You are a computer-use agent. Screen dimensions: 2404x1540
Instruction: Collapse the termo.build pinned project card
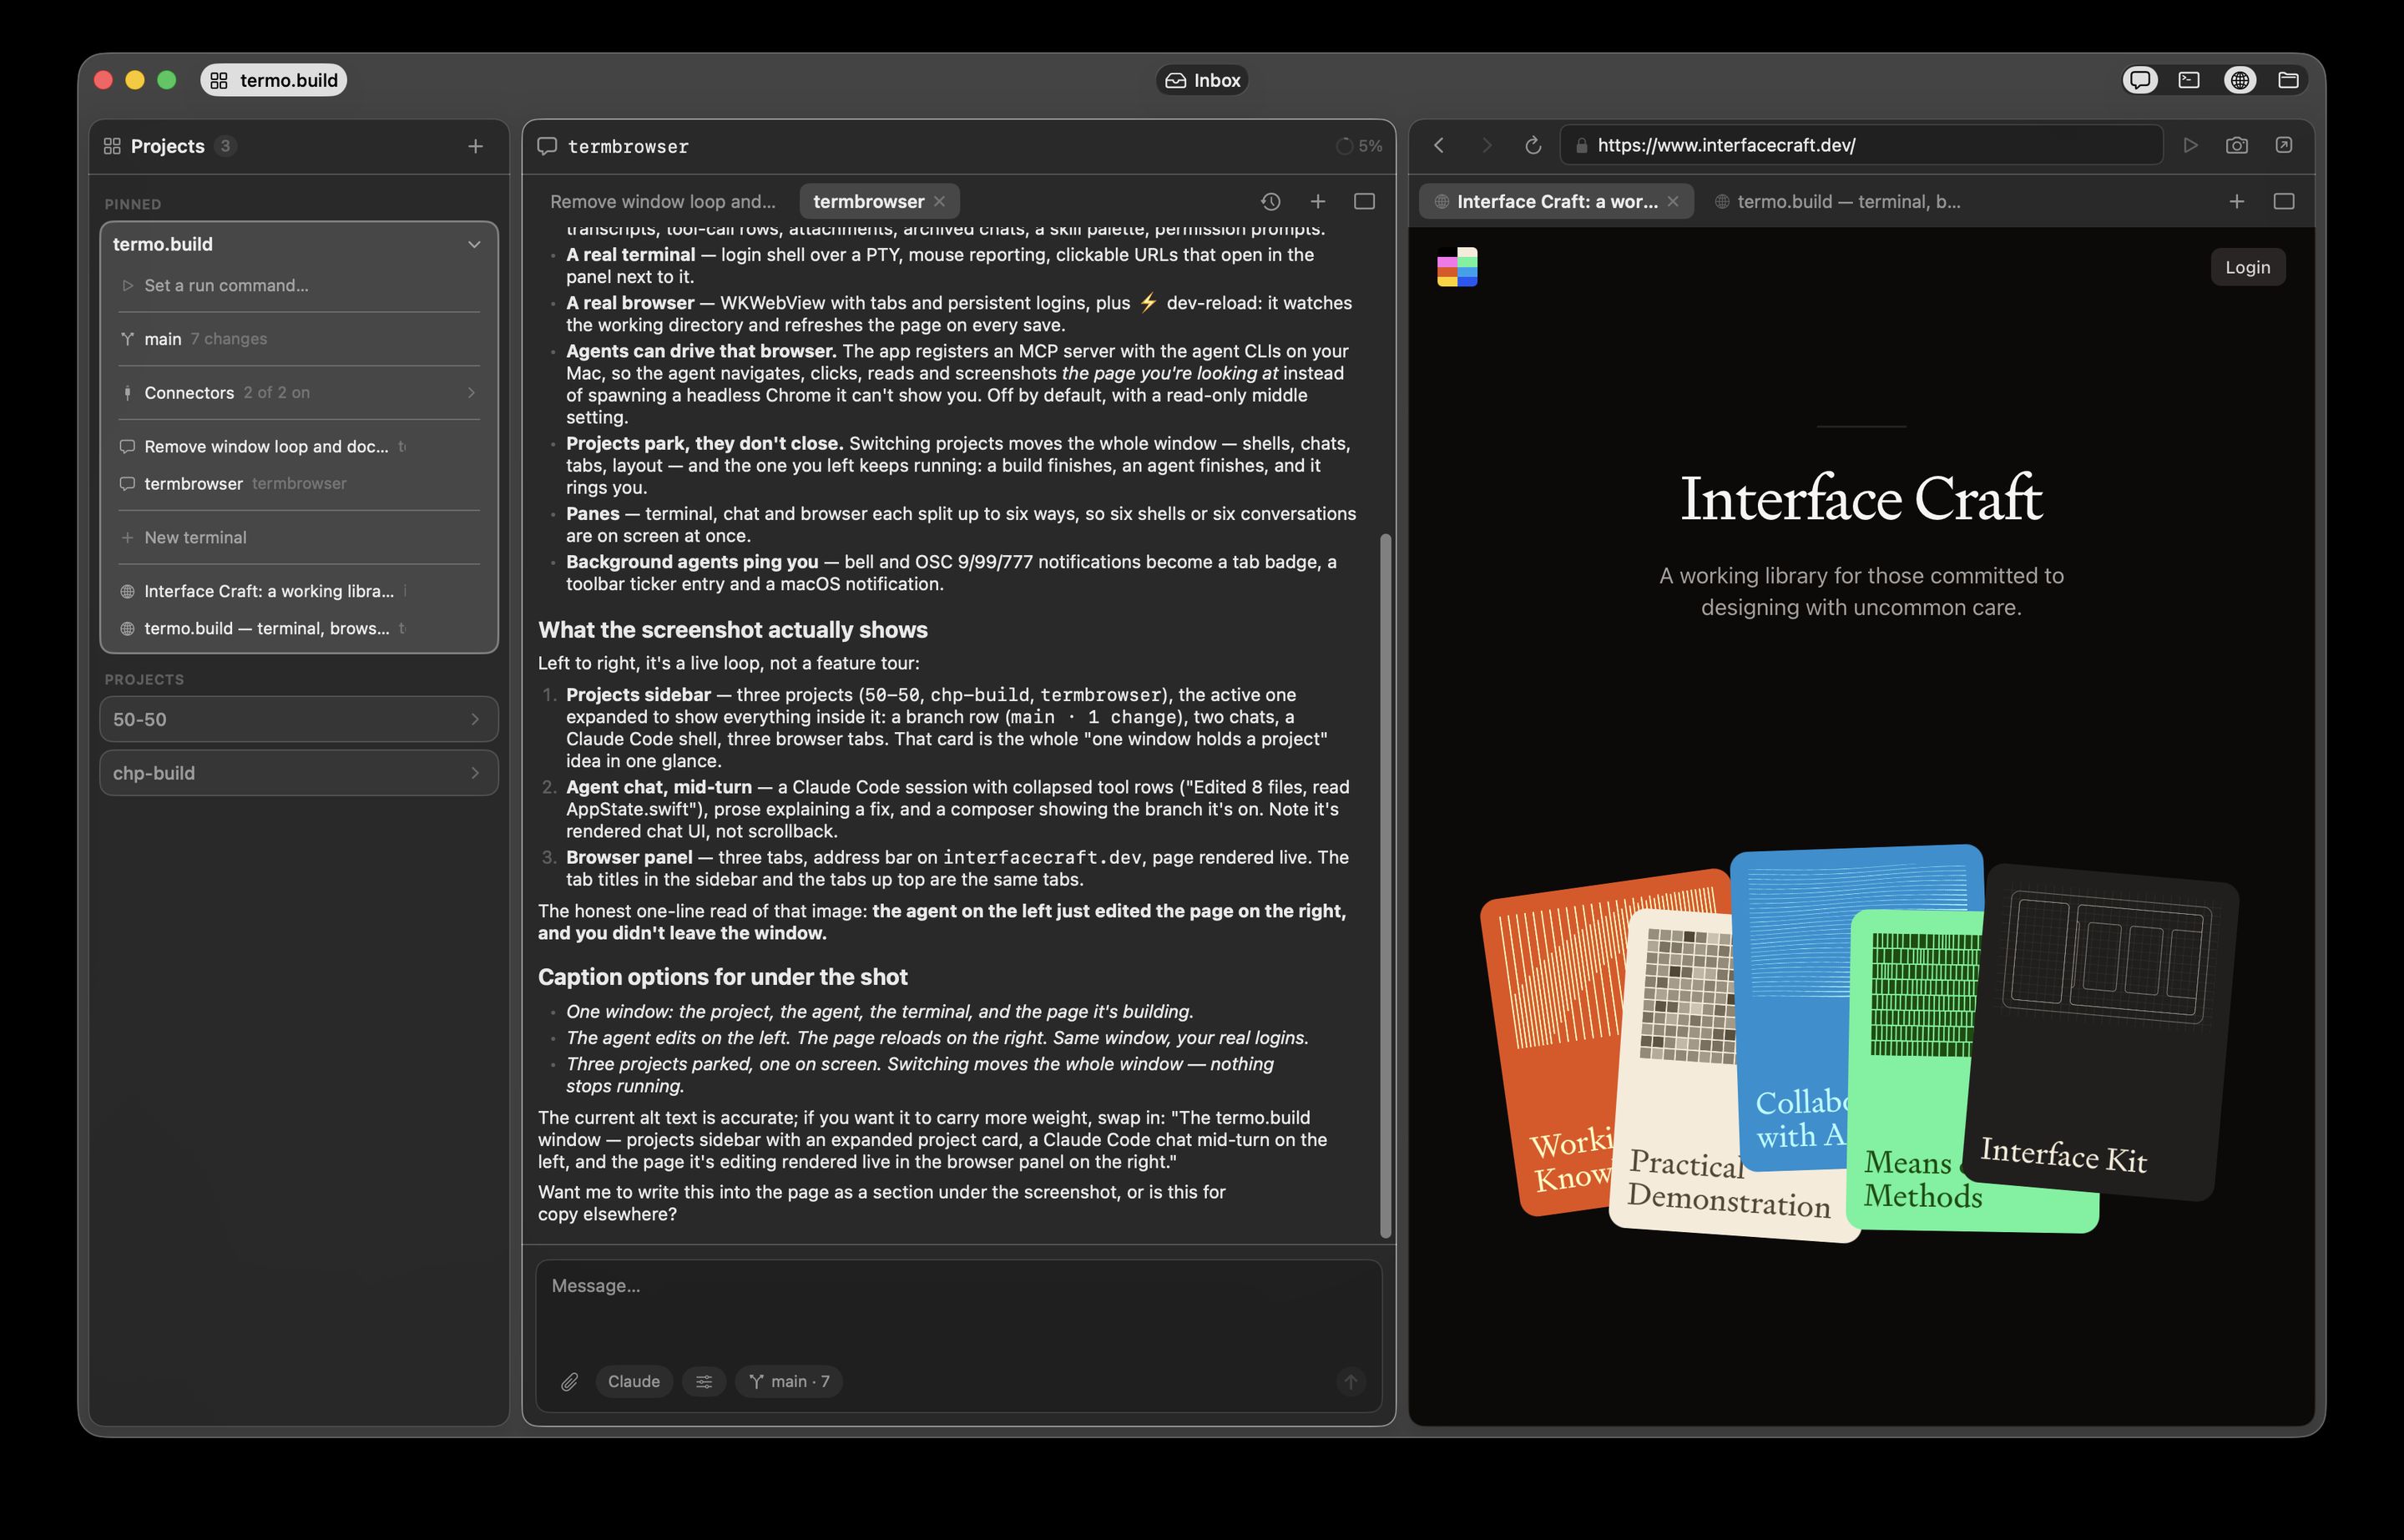pos(474,244)
